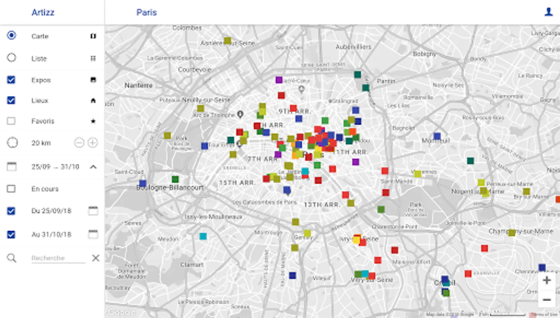Increase the search radius with plus button
The image size is (560, 318).
(93, 143)
